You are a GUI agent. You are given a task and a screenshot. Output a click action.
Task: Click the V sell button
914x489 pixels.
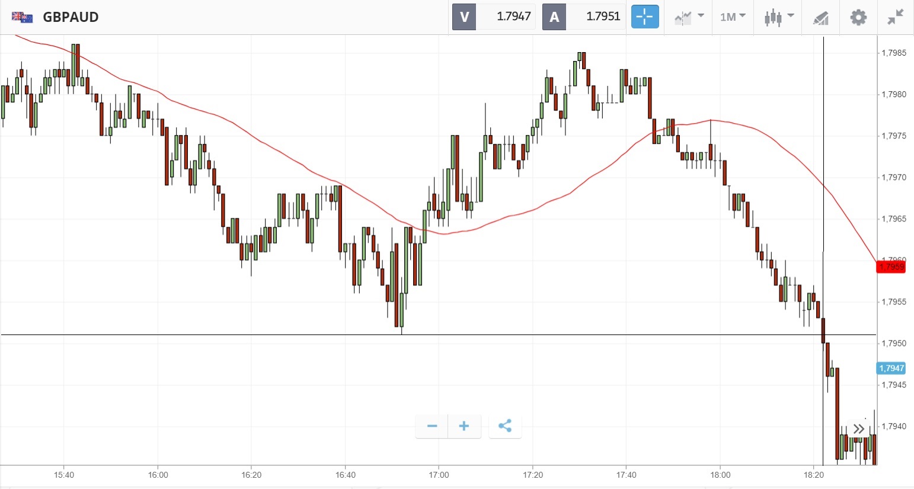(x=464, y=17)
